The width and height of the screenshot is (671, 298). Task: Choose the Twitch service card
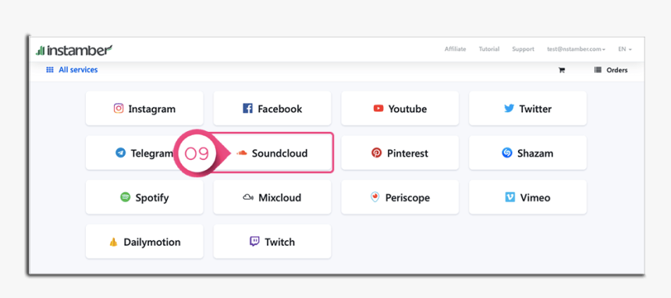click(x=272, y=242)
